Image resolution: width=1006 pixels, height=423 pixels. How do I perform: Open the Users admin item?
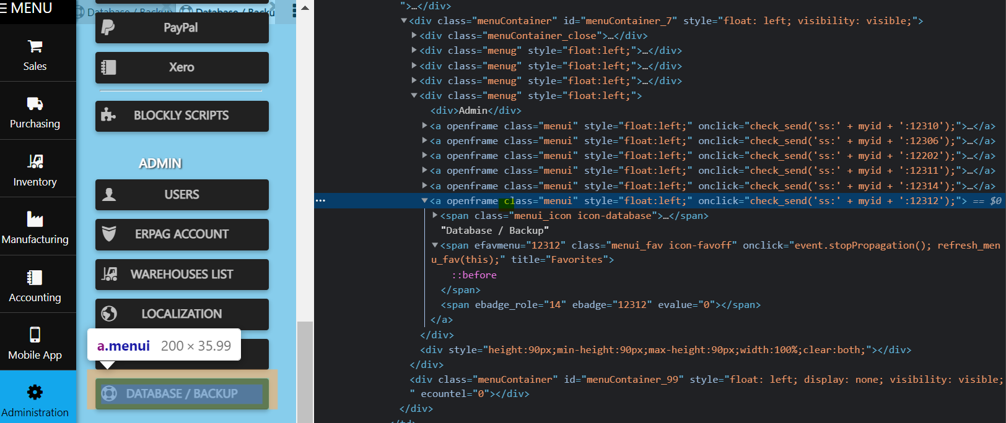point(182,195)
